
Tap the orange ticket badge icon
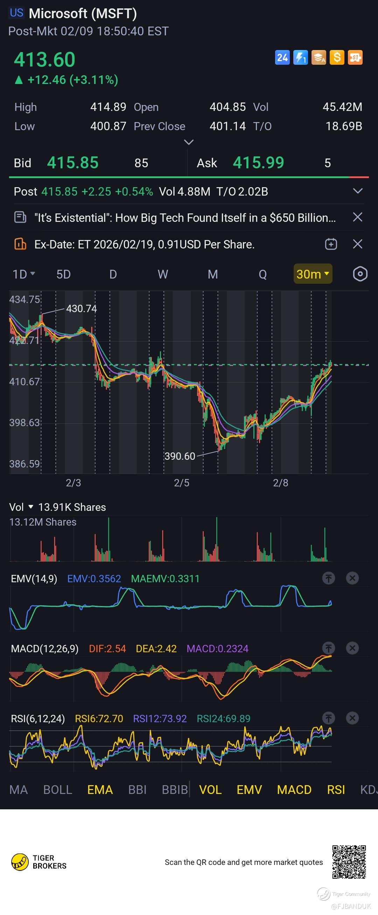pyautogui.click(x=355, y=57)
